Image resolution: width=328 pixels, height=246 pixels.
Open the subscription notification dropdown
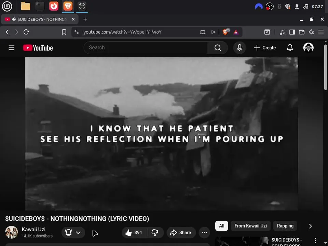[73, 232]
